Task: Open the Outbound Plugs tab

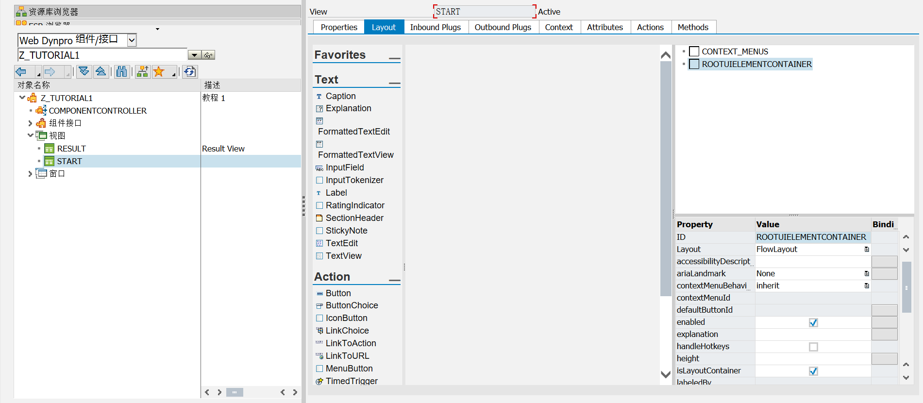Action: (x=503, y=27)
